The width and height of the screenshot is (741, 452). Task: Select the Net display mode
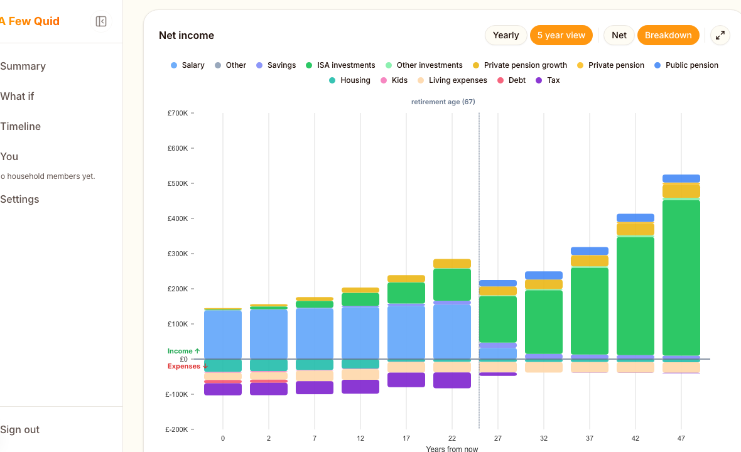(x=618, y=35)
